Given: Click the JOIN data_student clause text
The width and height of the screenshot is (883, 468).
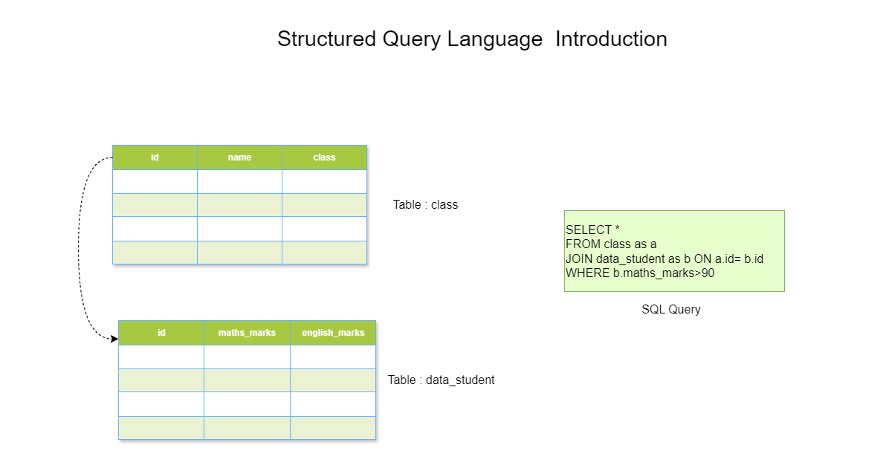Looking at the screenshot, I should click(x=664, y=259).
